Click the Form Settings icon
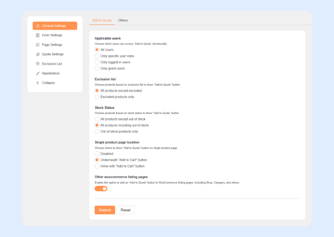The width and height of the screenshot is (334, 237). [38, 35]
